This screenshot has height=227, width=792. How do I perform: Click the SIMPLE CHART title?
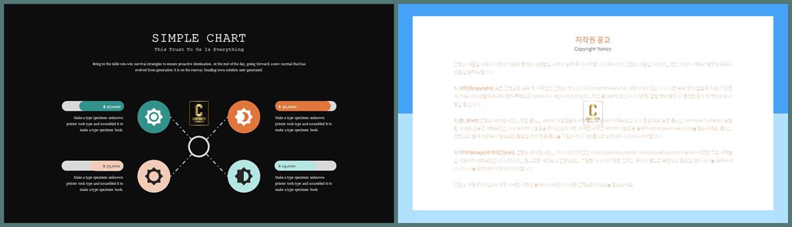tap(199, 38)
